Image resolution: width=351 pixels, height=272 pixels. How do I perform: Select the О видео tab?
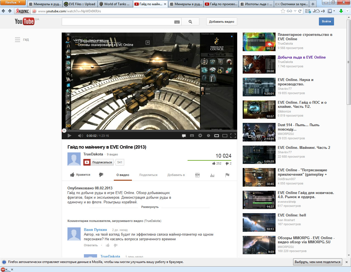pyautogui.click(x=123, y=175)
